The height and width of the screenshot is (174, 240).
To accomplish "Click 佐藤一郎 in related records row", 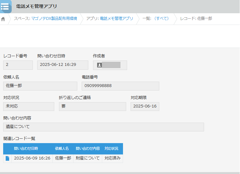I will [x=63, y=158].
